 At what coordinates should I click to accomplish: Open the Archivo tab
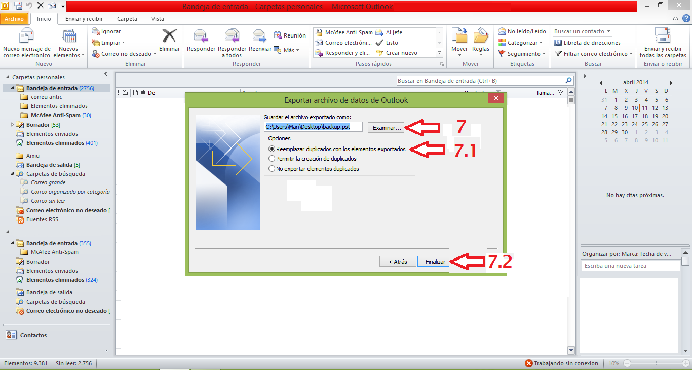(x=14, y=19)
